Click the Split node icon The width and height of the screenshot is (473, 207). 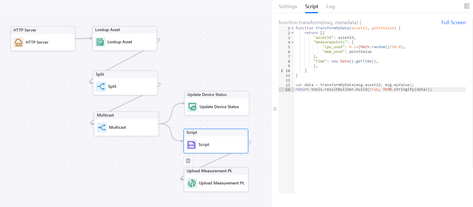click(x=101, y=86)
